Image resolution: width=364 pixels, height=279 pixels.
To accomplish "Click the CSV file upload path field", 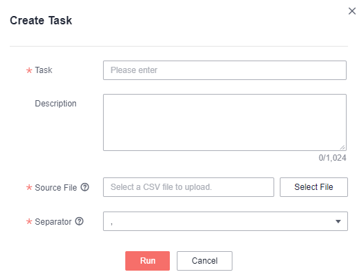I will (x=189, y=187).
